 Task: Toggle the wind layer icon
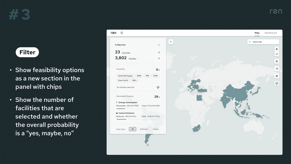pos(277,69)
